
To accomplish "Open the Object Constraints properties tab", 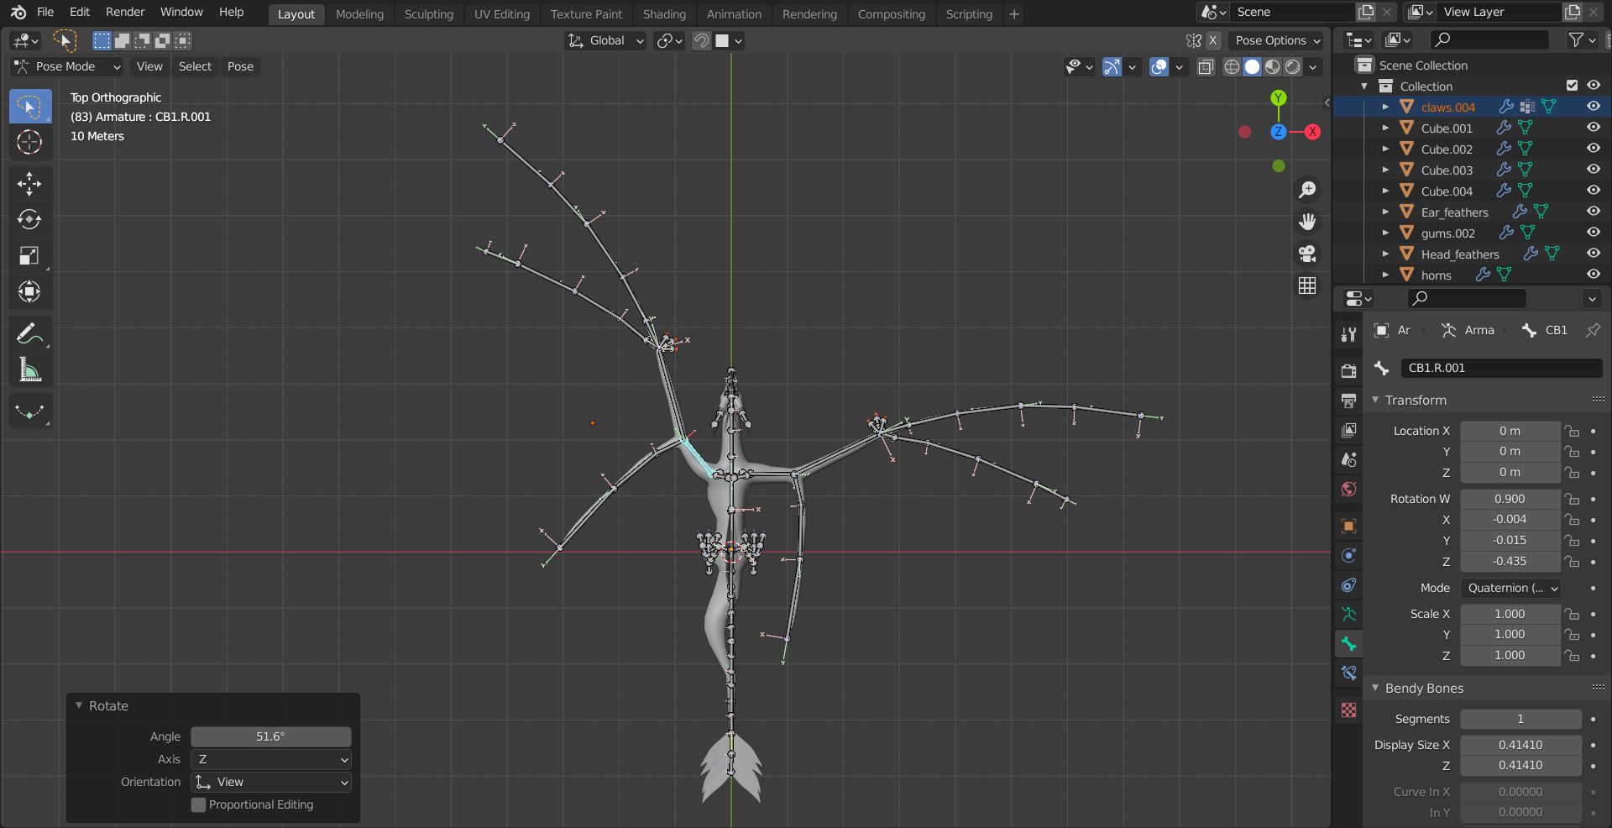I will click(x=1348, y=584).
